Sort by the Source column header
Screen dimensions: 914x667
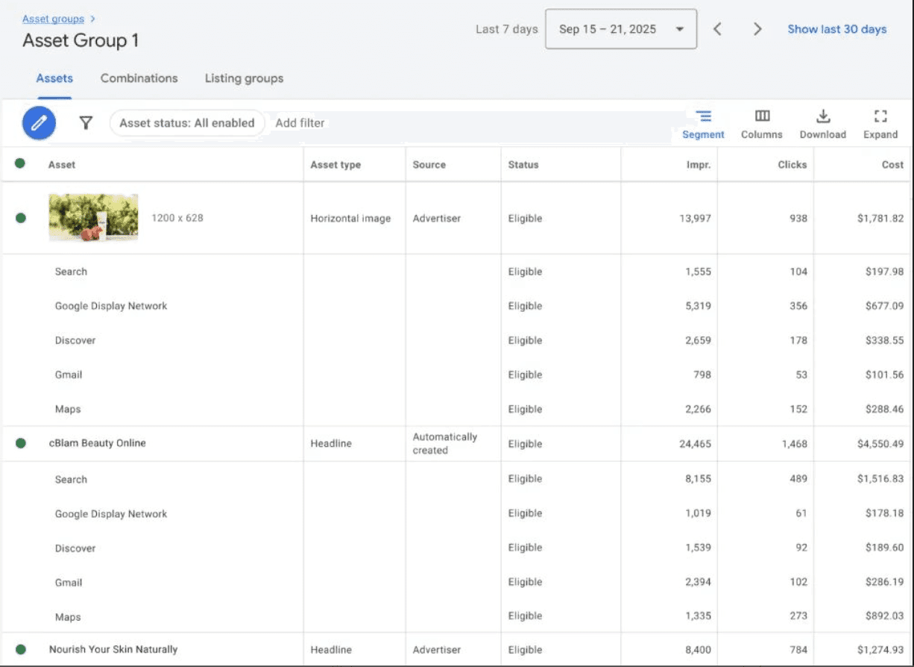(x=429, y=165)
